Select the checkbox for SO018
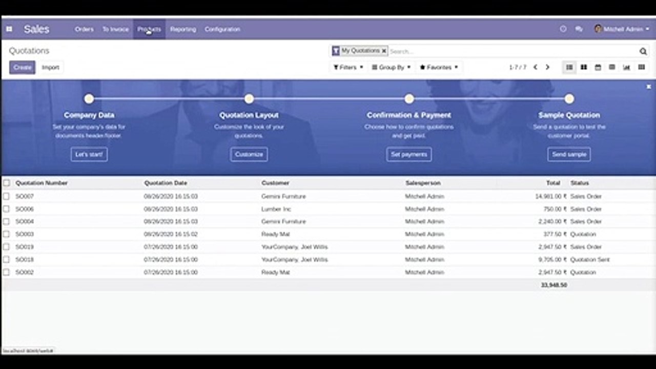Screen dimensions: 656x369 (x=6, y=259)
